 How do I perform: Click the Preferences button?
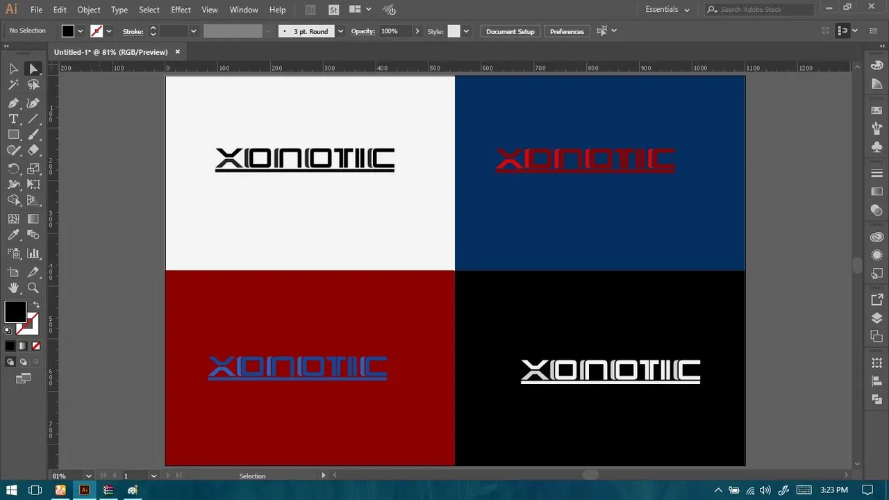point(567,31)
